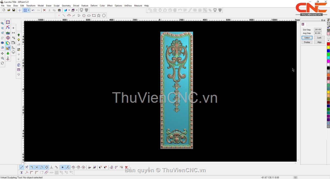This screenshot has width=330, height=179.
Task: Select the abc text tool
Action: coord(8,33)
